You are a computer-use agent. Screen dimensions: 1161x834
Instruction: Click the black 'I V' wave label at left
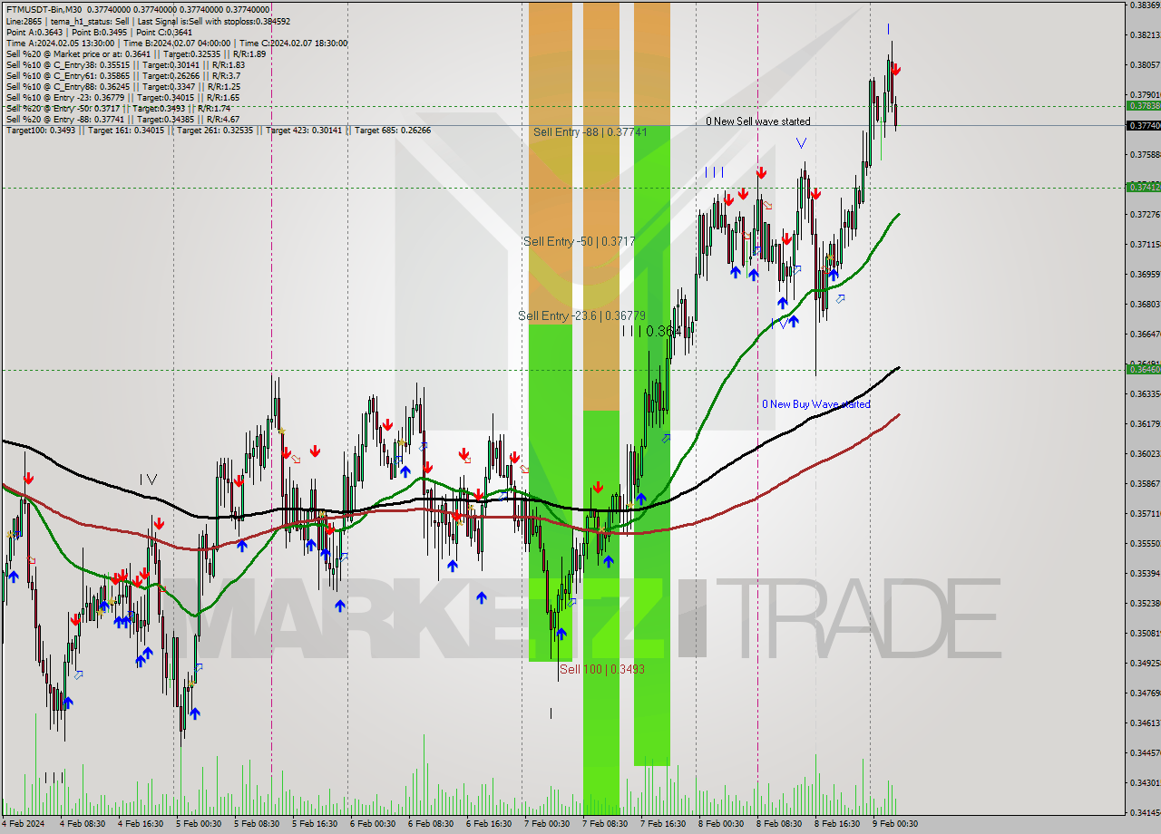coord(150,480)
